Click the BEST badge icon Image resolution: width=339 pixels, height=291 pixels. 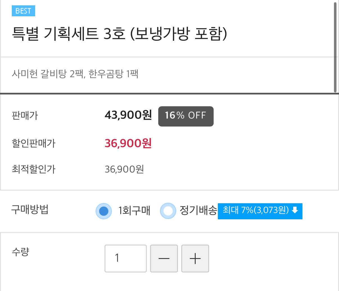click(x=23, y=11)
